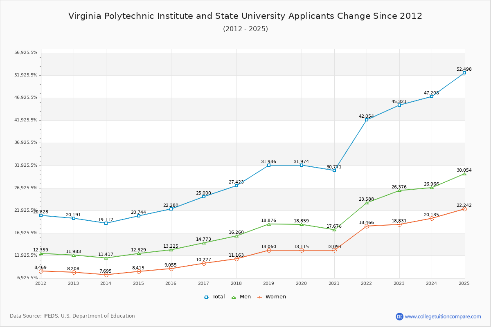This screenshot has width=491, height=327.
Task: Click the 2023 Women marker labeled 18,831
Action: point(399,224)
